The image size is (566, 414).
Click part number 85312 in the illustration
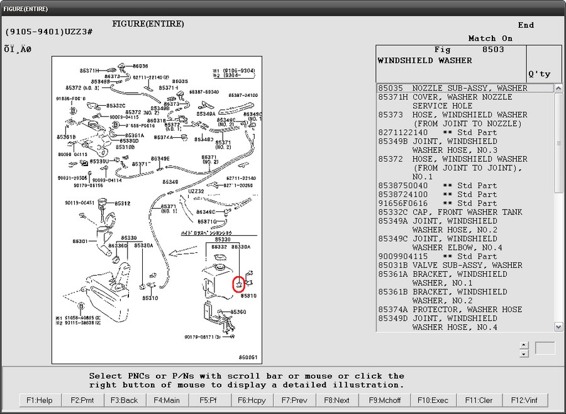123,203
